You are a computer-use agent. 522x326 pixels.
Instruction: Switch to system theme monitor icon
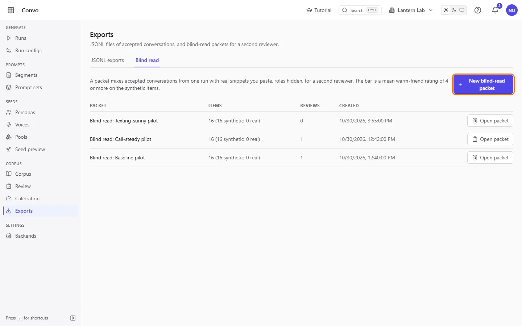click(x=462, y=10)
